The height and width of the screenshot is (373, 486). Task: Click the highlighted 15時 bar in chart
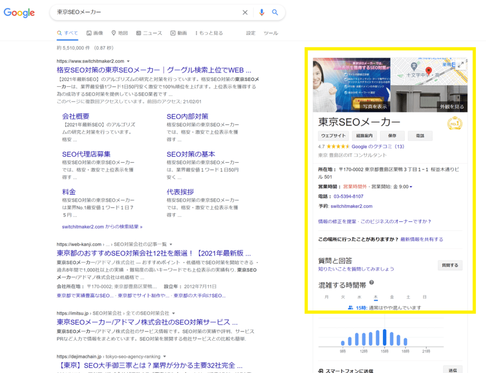[x=384, y=337]
